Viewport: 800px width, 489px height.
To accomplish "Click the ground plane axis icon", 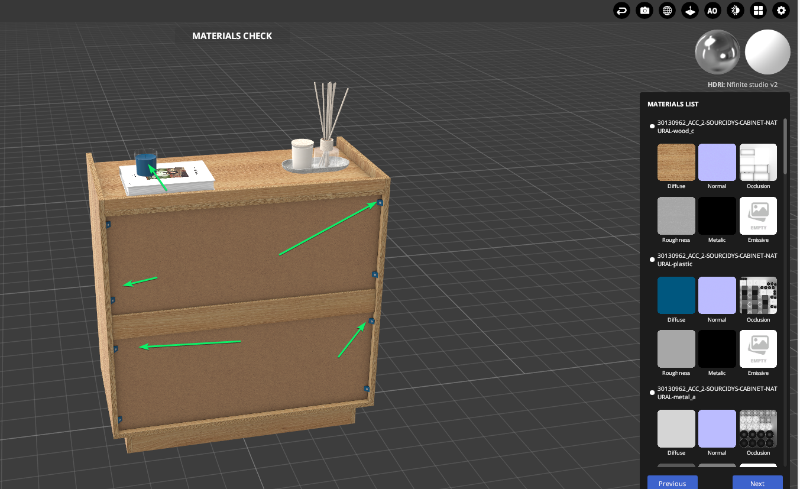I will [690, 11].
